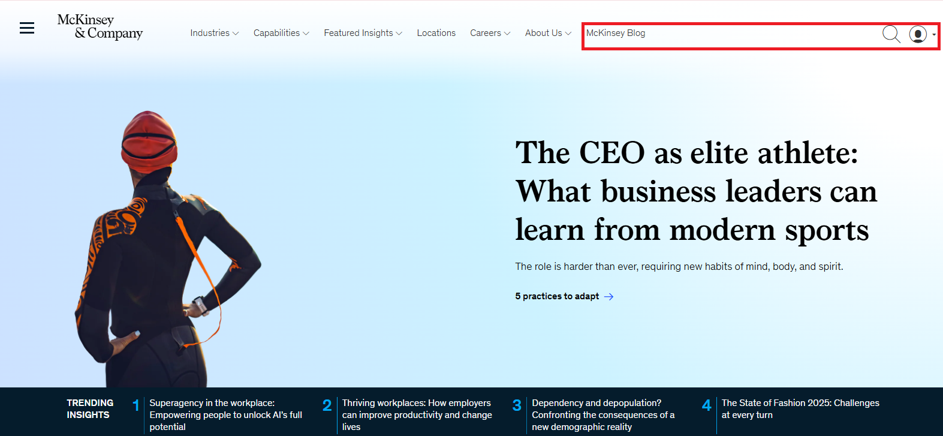Open State of Fashion 2025 article
Viewport: 943px width, 436px height.
pyautogui.click(x=800, y=408)
